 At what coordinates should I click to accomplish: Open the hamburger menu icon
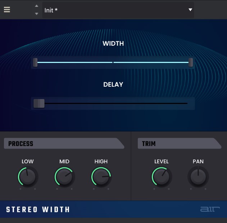[7, 10]
